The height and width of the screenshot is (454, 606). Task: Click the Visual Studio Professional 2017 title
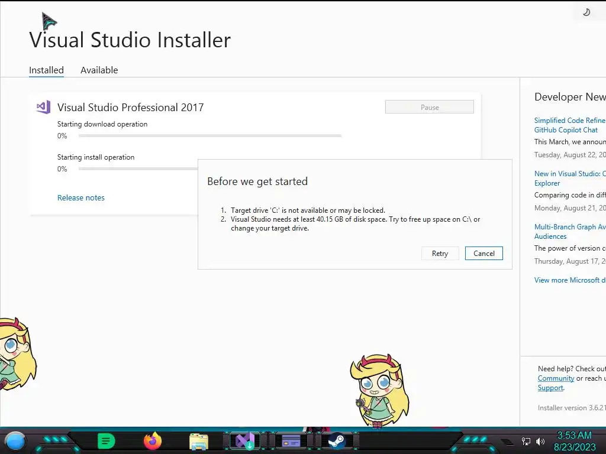131,108
